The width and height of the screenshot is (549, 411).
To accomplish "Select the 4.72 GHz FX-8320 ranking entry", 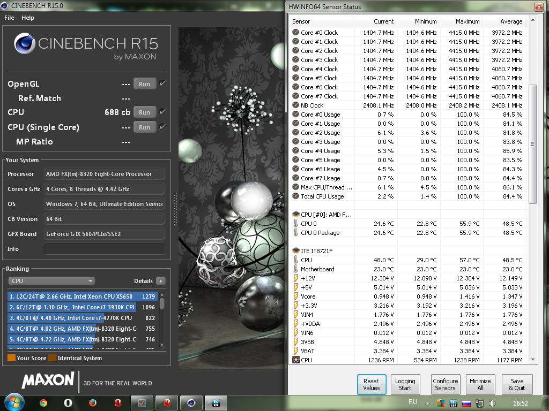I will 82,339.
